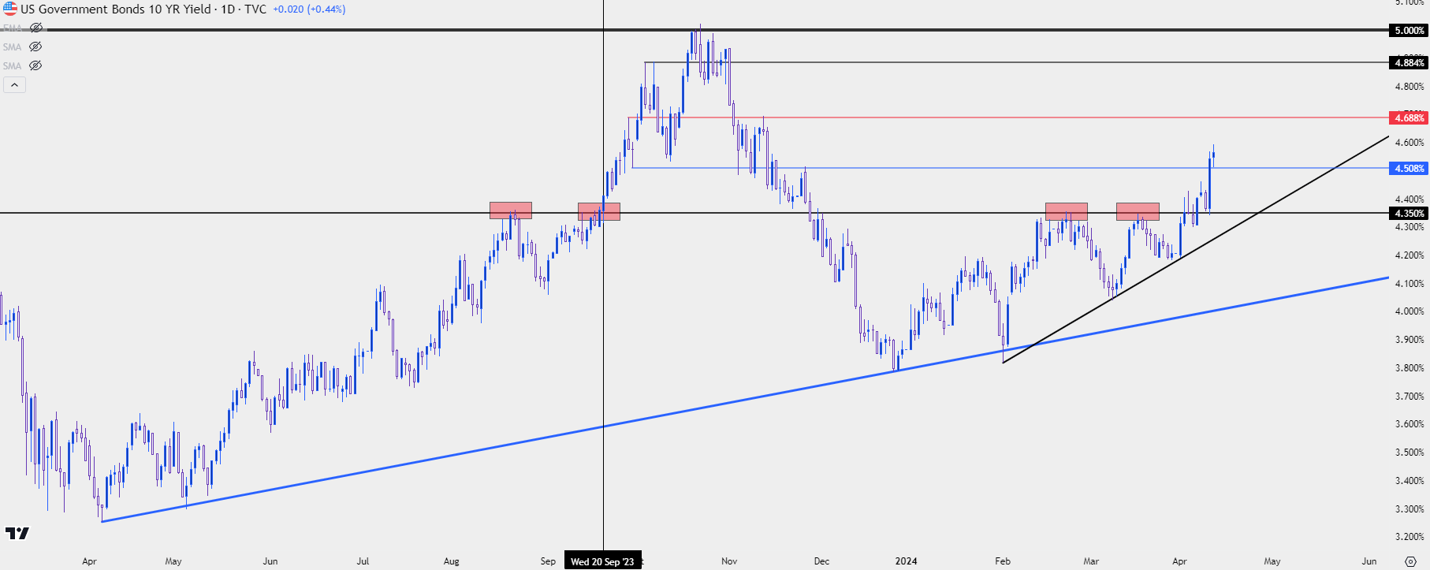Select red rectangle above the mid-February highs

pos(1067,211)
